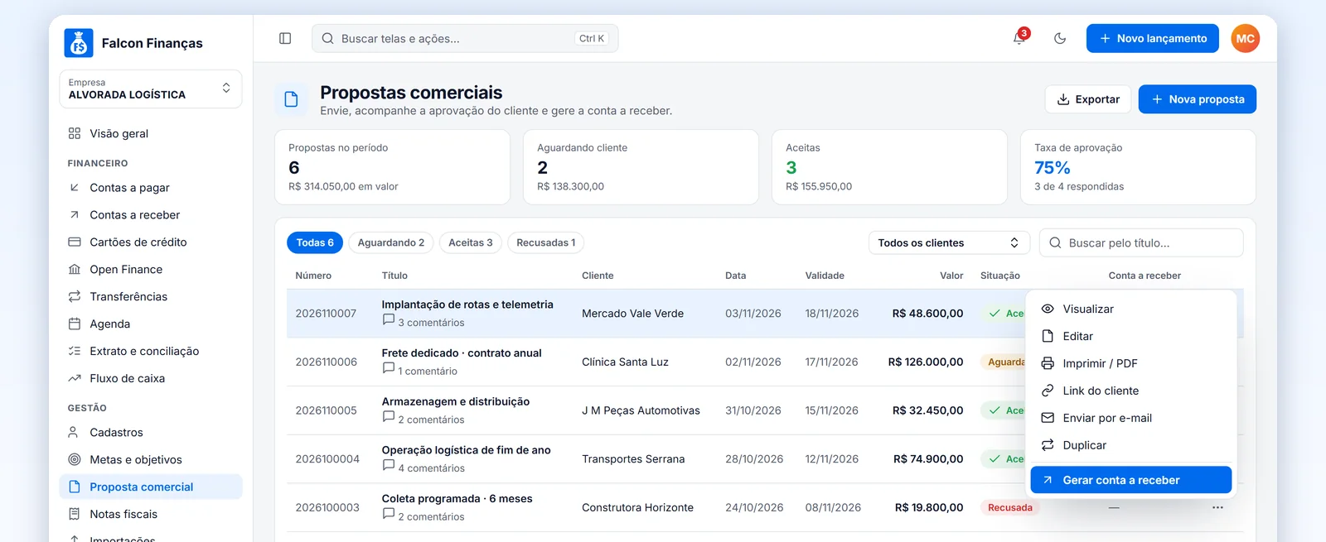Choose Visualizar in the context menu
The image size is (1326, 542).
click(1131, 309)
